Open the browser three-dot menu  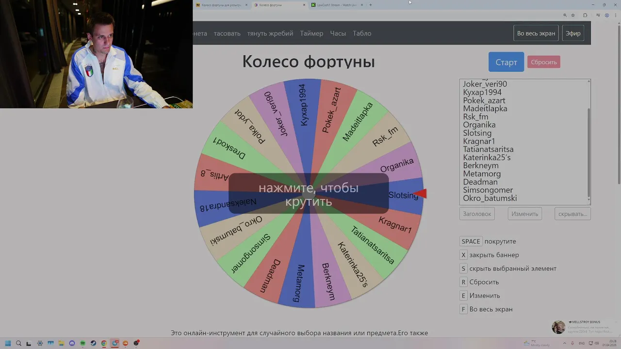[x=615, y=15]
